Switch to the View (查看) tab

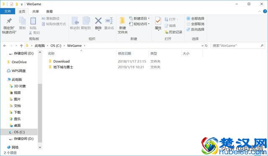click(x=49, y=11)
